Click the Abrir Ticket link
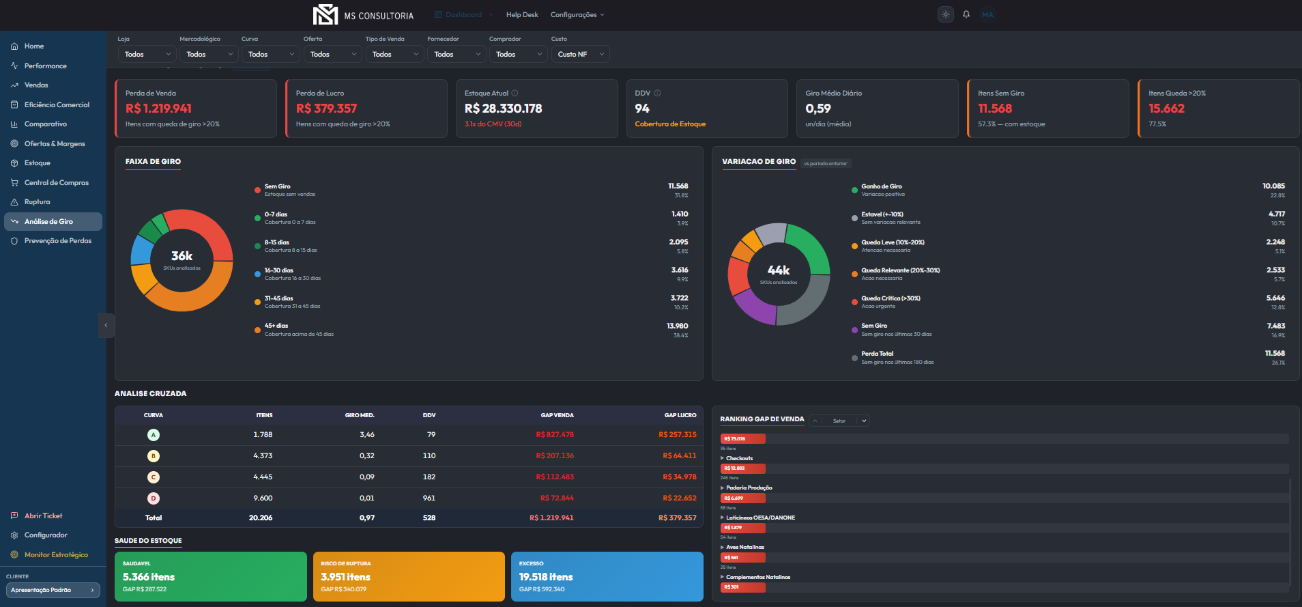 pyautogui.click(x=43, y=516)
